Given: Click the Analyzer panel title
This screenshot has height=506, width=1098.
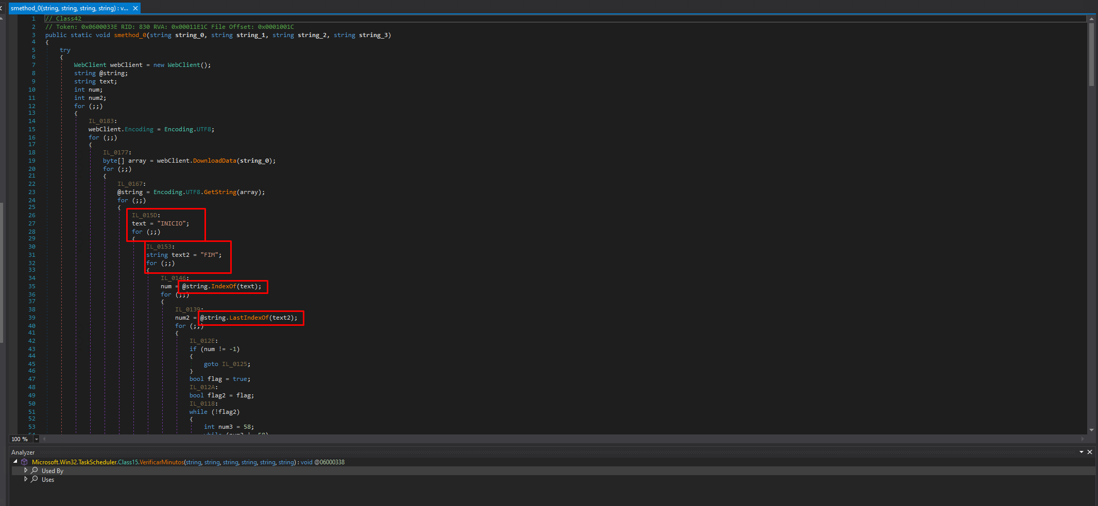Looking at the screenshot, I should [x=23, y=452].
